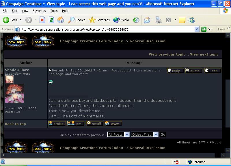Open the All Posts dropdown
The height and width of the screenshot is (166, 231).
coord(118,134)
